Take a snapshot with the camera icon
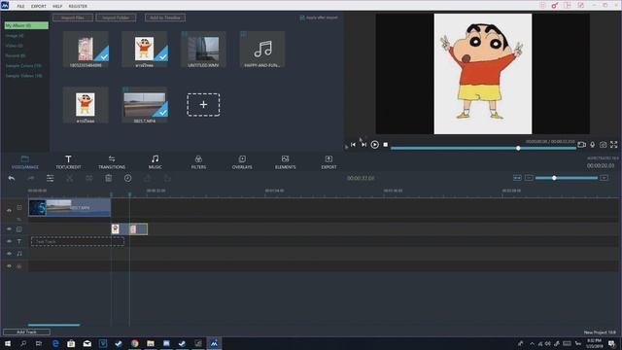Viewport: 622px width, 350px height. click(x=603, y=145)
